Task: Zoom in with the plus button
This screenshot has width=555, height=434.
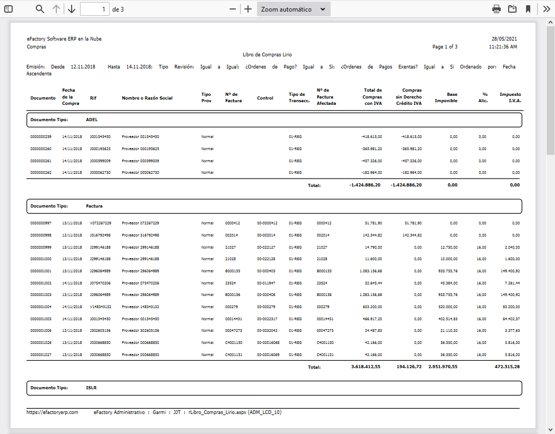Action: click(248, 9)
